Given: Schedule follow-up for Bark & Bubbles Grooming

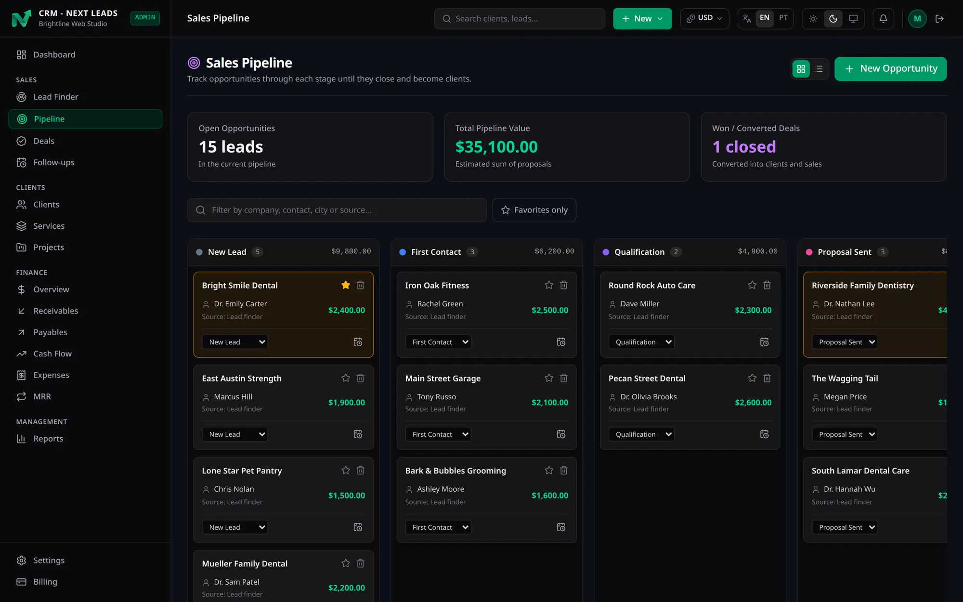Looking at the screenshot, I should point(561,527).
